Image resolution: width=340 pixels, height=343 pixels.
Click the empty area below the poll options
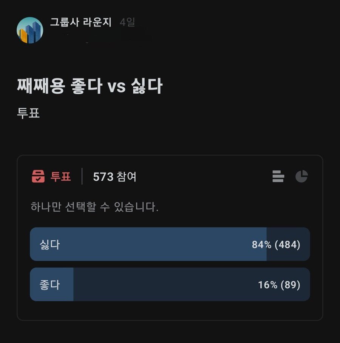point(170,311)
